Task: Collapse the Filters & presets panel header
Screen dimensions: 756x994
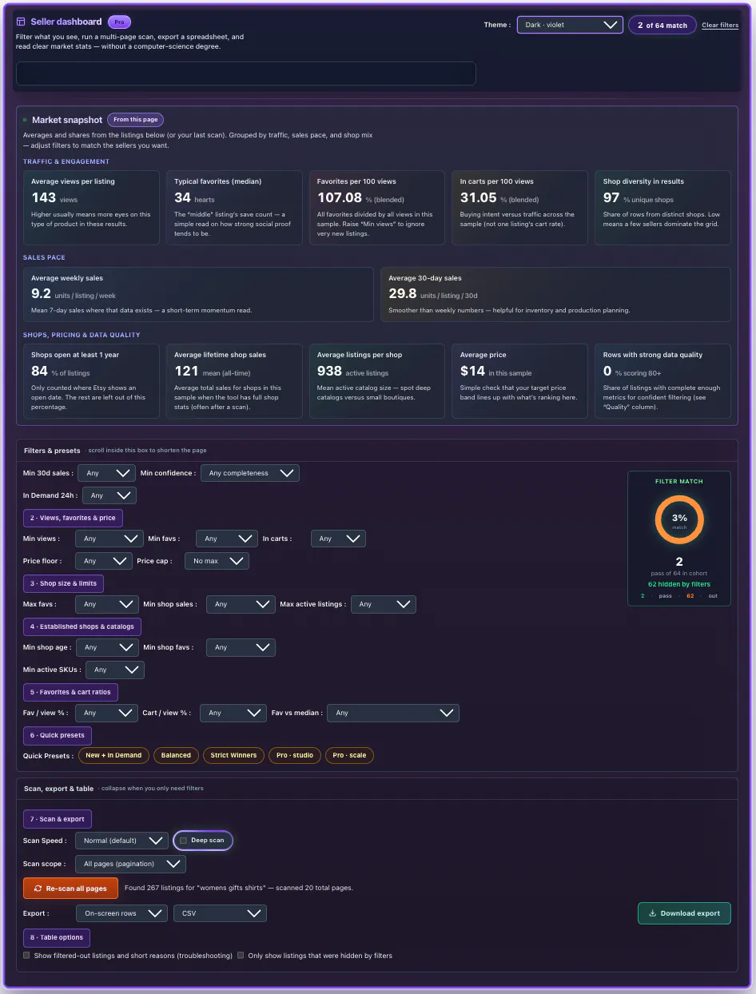Action: [377, 451]
